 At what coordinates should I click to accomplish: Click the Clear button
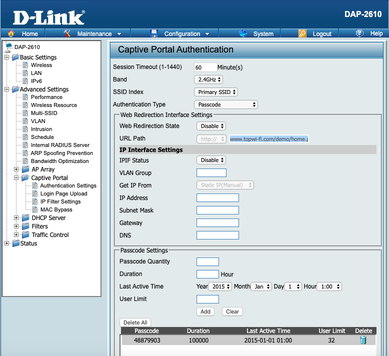coord(232,311)
